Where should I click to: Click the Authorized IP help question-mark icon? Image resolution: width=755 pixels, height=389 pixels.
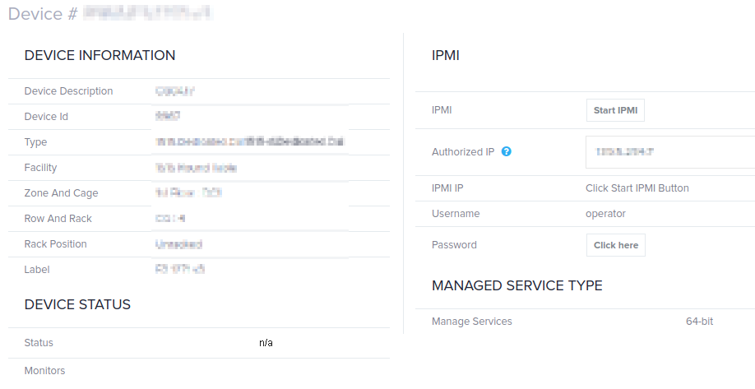coord(506,151)
